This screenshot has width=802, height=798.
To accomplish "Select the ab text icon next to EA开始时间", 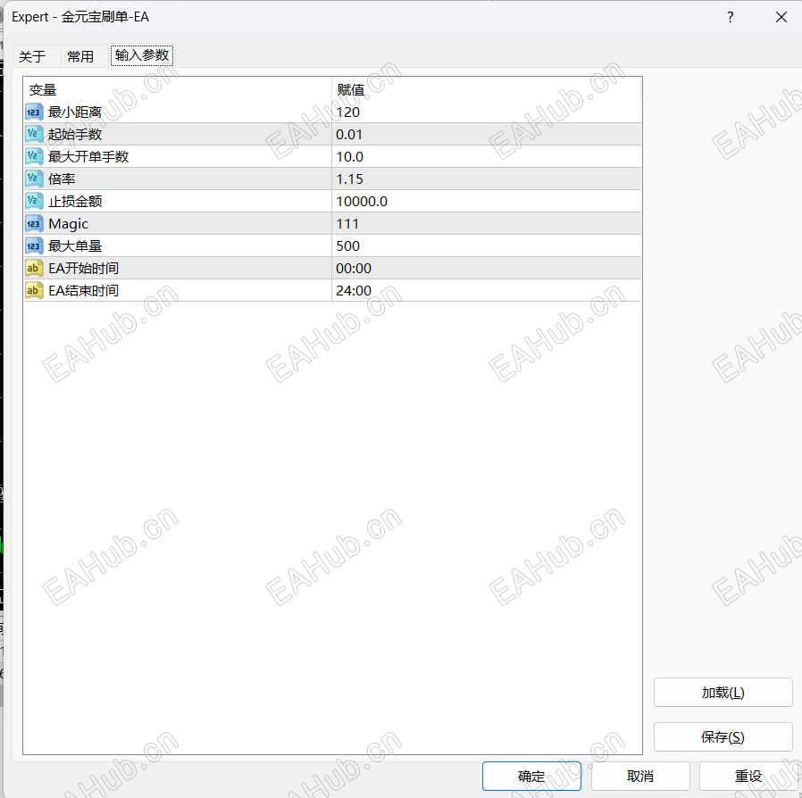I will (33, 268).
